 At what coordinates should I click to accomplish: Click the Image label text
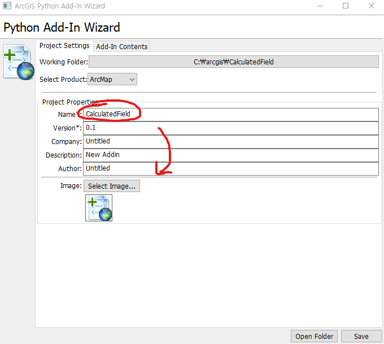(x=71, y=186)
